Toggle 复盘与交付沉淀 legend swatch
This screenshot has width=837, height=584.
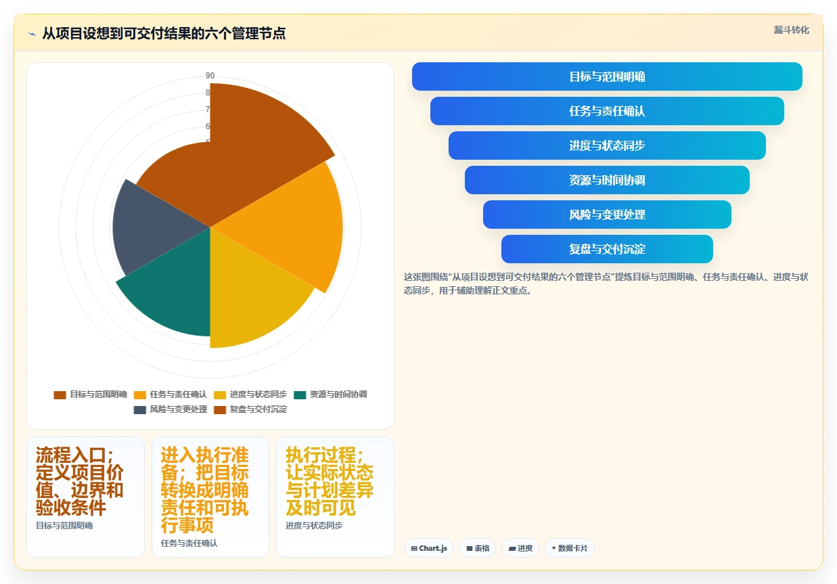click(x=220, y=409)
